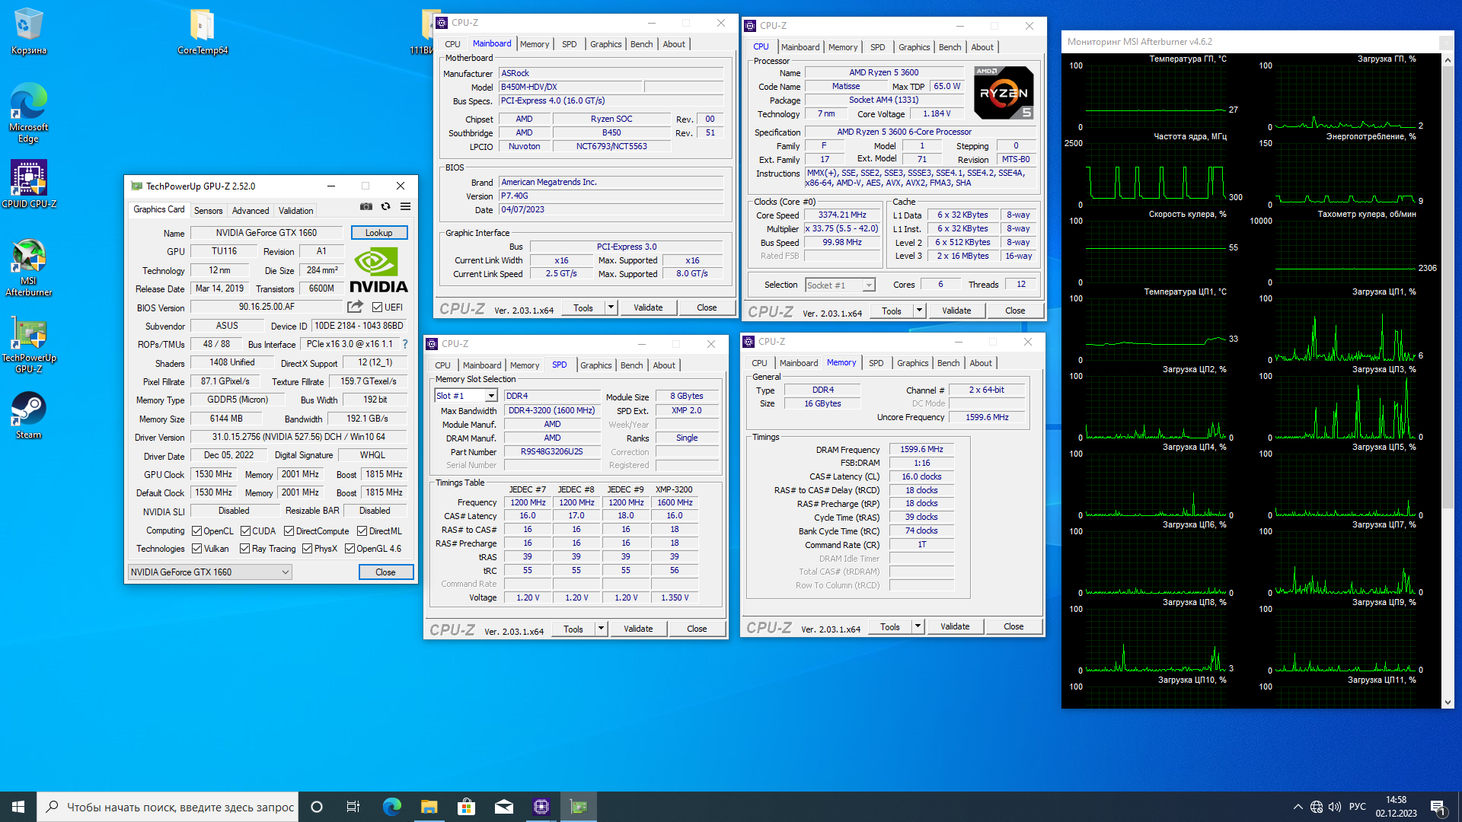Screen dimensions: 1462x822
Task: Open the Slot #1 memory slot dropdown
Action: tap(491, 396)
